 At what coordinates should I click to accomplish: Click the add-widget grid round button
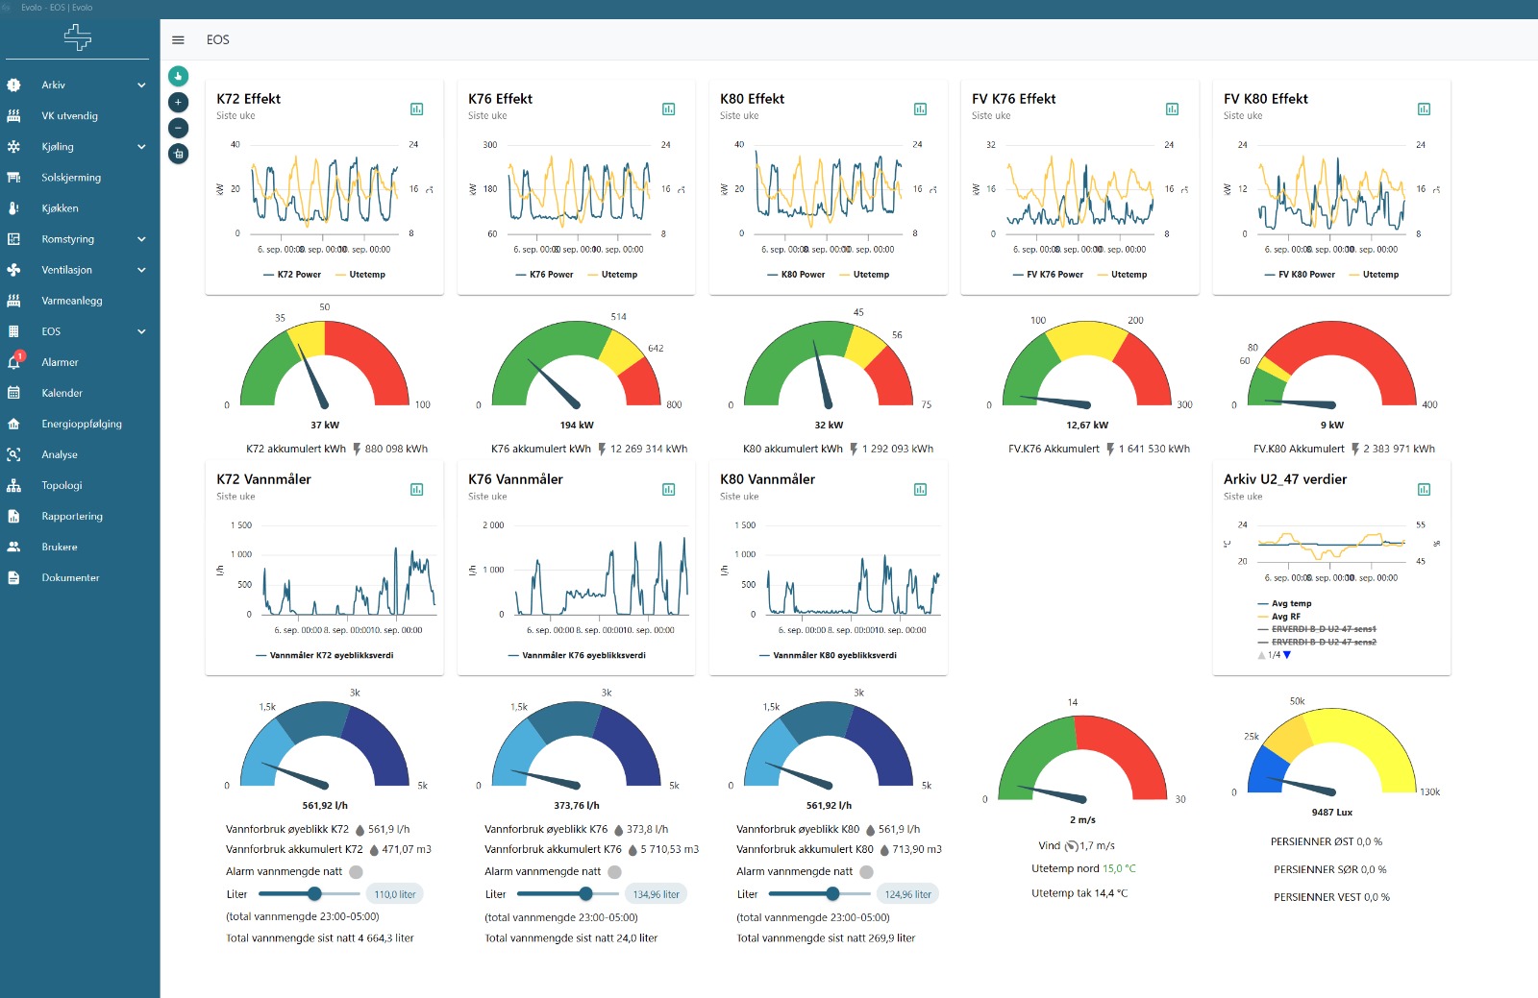point(178,154)
